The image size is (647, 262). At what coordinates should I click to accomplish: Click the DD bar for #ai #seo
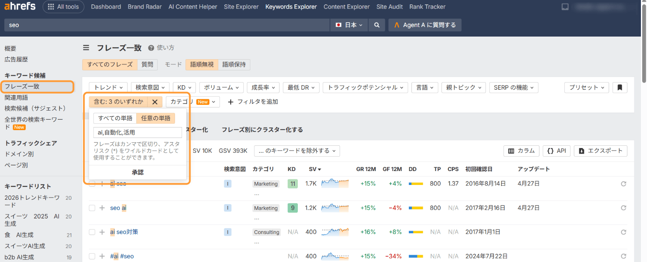click(416, 256)
